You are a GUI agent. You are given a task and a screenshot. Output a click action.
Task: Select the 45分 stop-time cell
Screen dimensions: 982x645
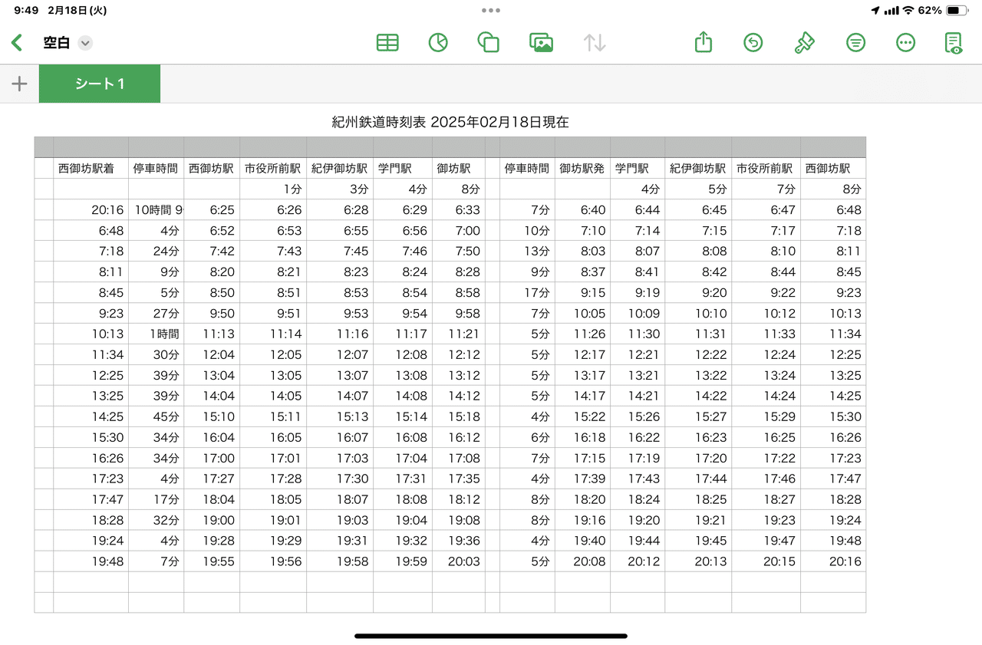[x=156, y=417]
